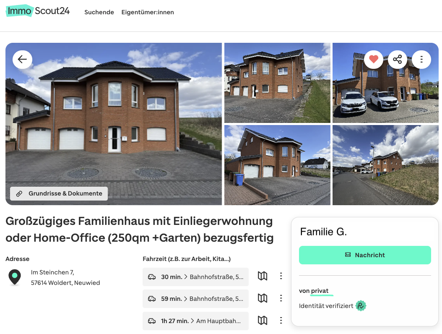Open map icon for 1h 27 min. route

pos(263,321)
